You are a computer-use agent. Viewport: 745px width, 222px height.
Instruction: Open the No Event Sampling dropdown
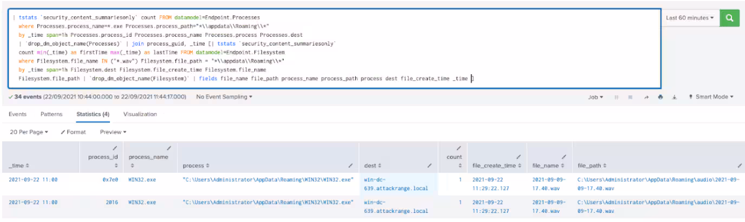(x=224, y=97)
